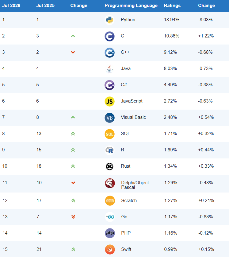This screenshot has height=257, width=229.
Task: Click the Ratings column header
Action: [x=172, y=6]
